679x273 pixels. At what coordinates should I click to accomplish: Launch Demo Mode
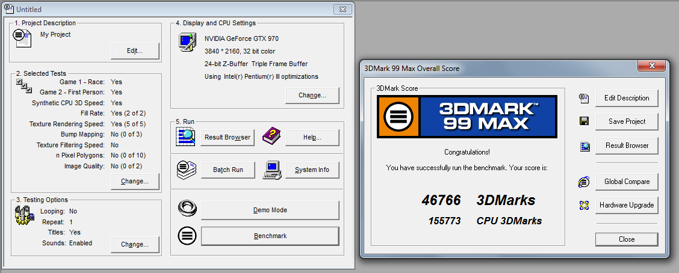pos(270,210)
